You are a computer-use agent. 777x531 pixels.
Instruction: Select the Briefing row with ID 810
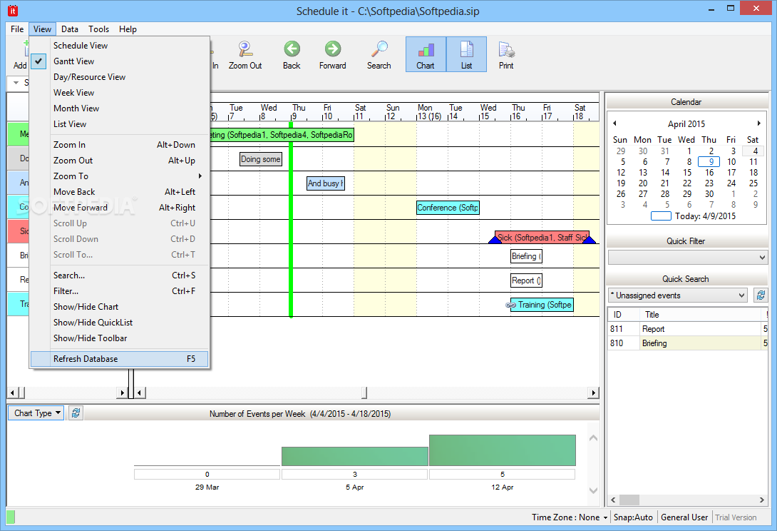point(688,343)
